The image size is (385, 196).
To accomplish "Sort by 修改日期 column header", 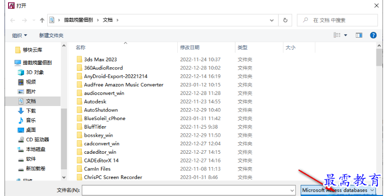I will pos(190,47).
